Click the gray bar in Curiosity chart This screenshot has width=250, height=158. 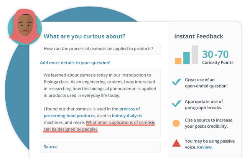pos(195,55)
